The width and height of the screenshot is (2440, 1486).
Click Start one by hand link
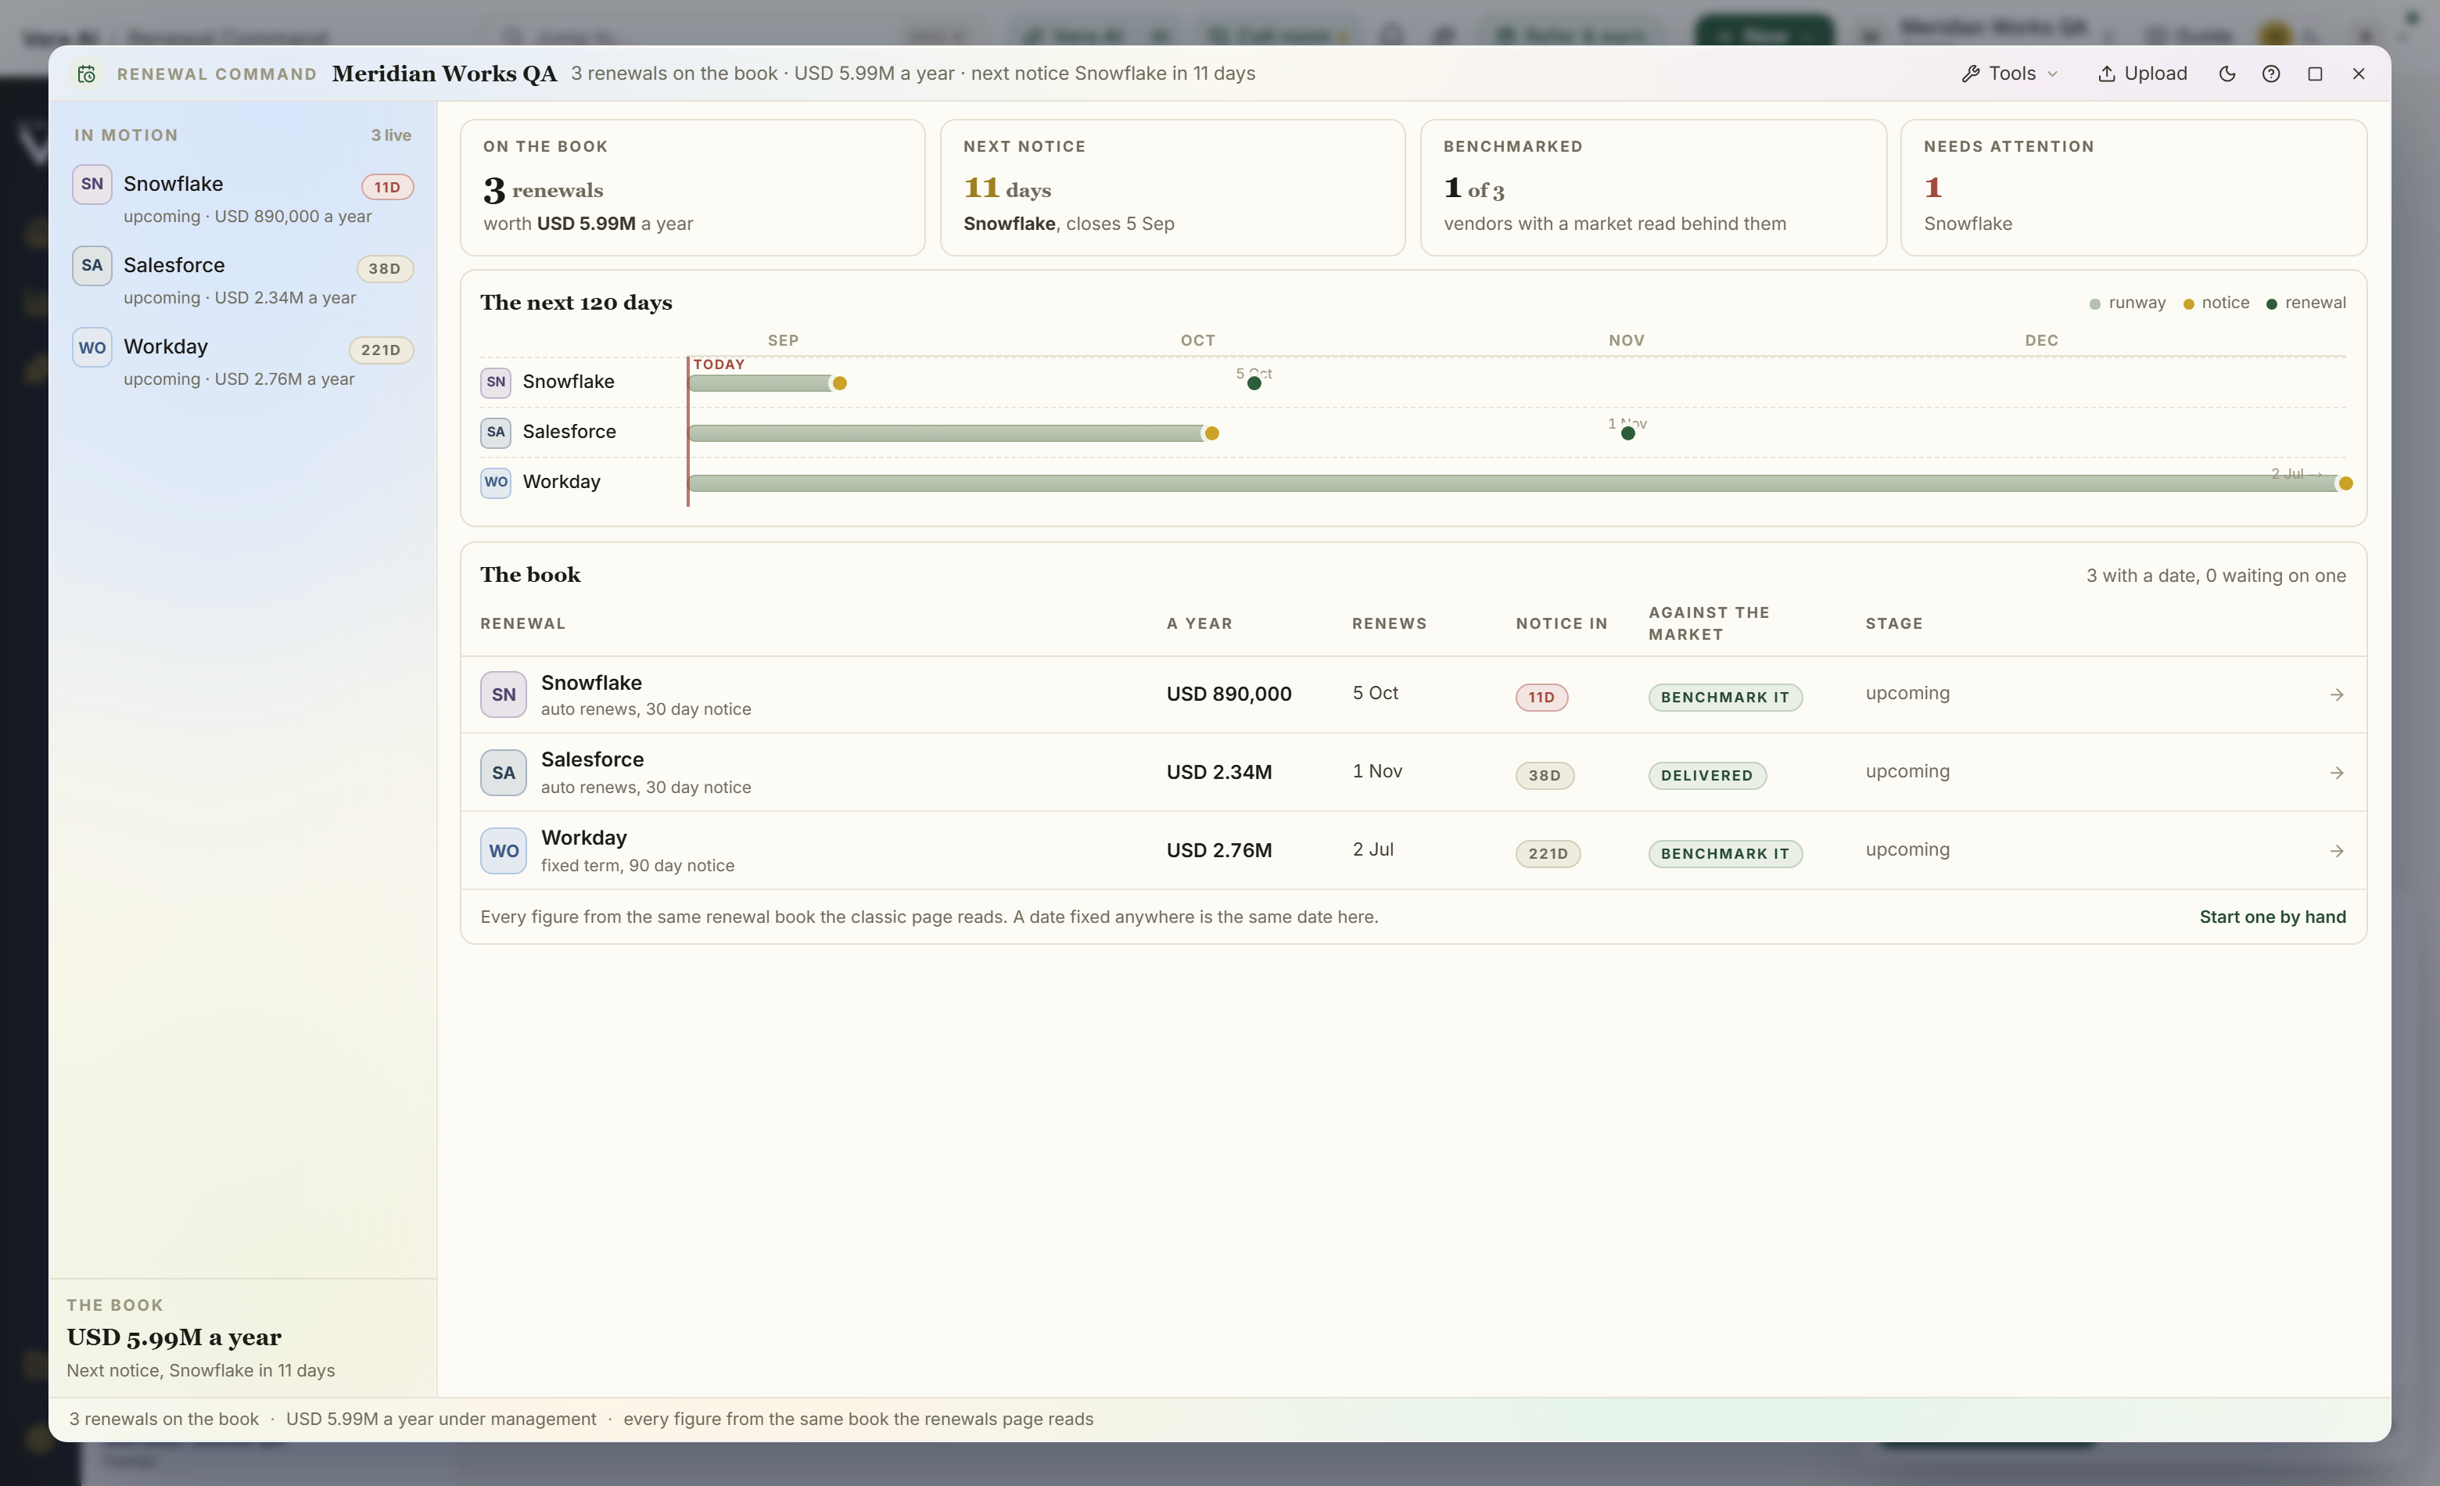[2273, 917]
